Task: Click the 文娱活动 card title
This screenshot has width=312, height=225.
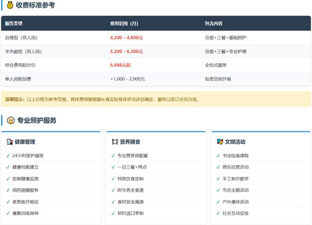Action: (x=235, y=142)
